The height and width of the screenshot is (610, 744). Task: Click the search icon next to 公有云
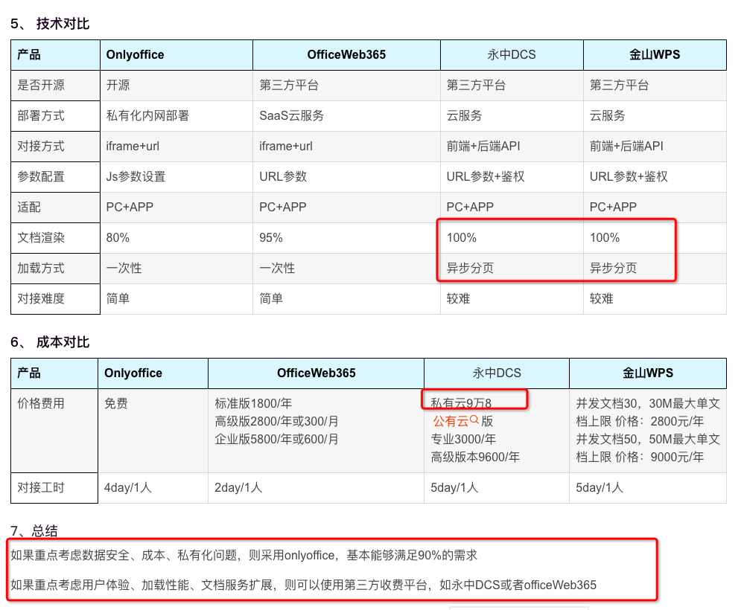[474, 420]
